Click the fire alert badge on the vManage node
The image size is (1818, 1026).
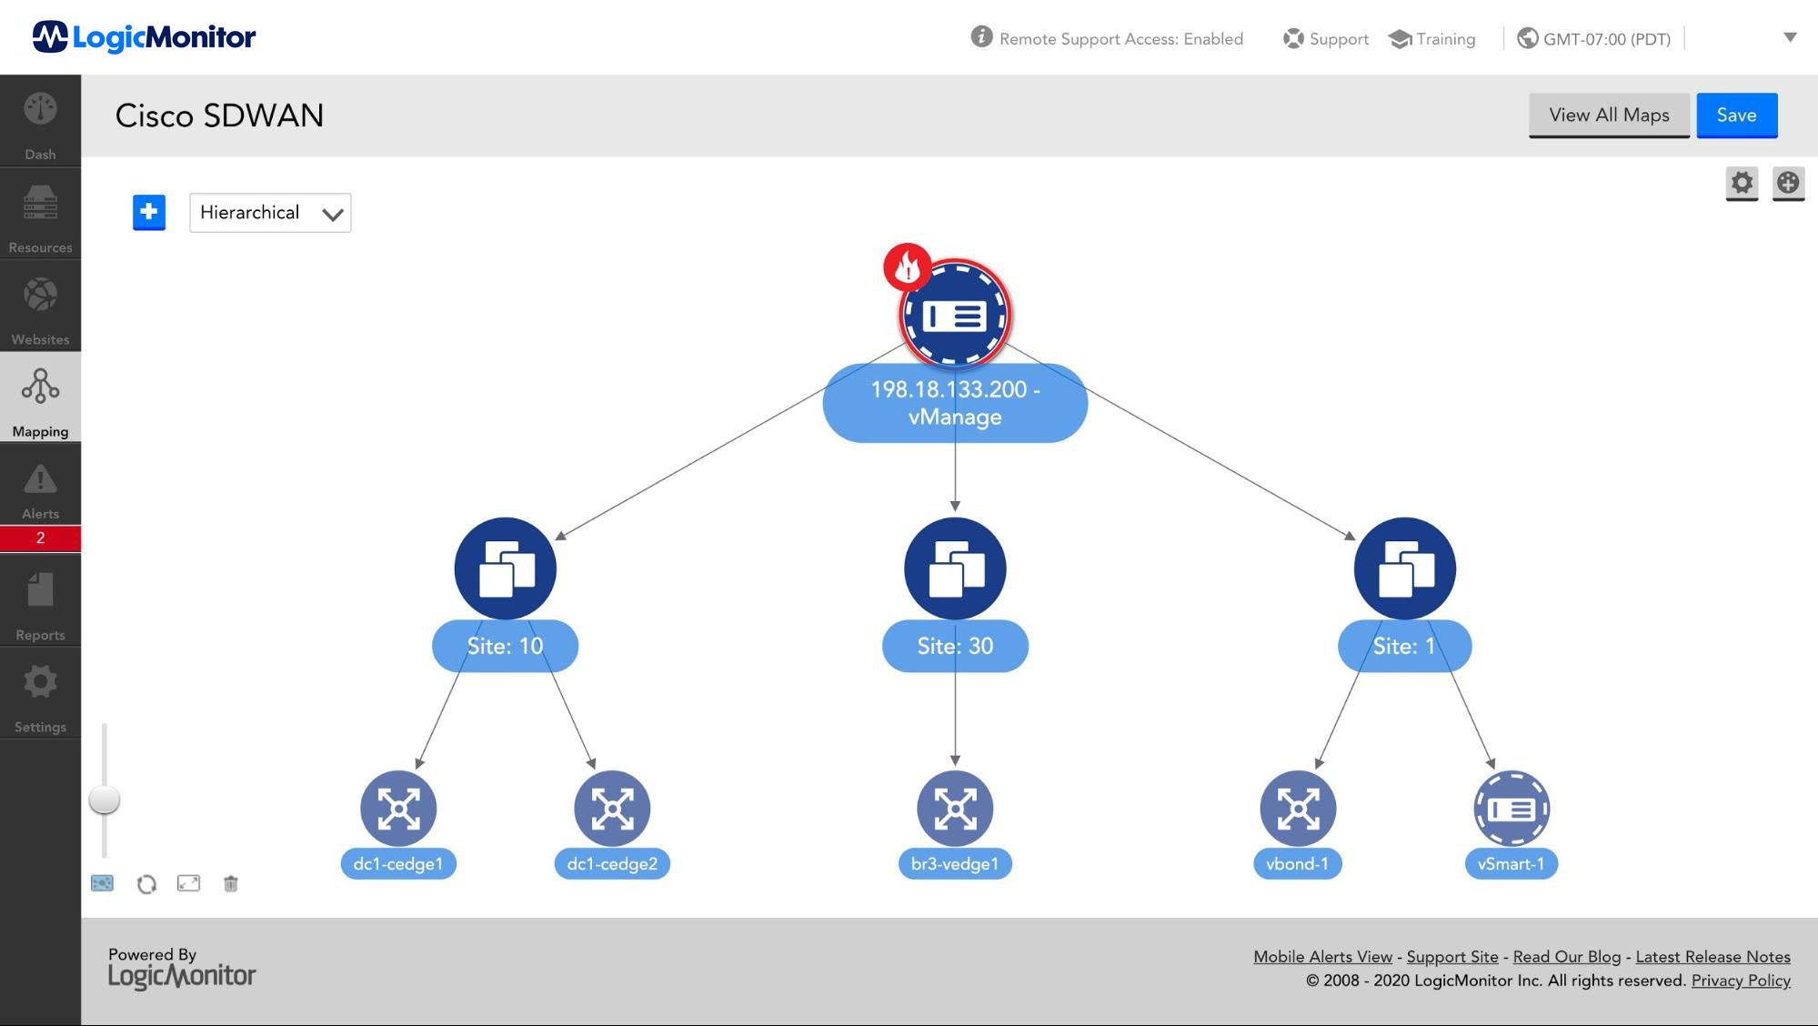pyautogui.click(x=907, y=267)
